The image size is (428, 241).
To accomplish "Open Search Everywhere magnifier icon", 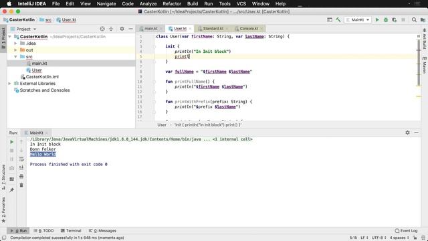I will 414,19.
